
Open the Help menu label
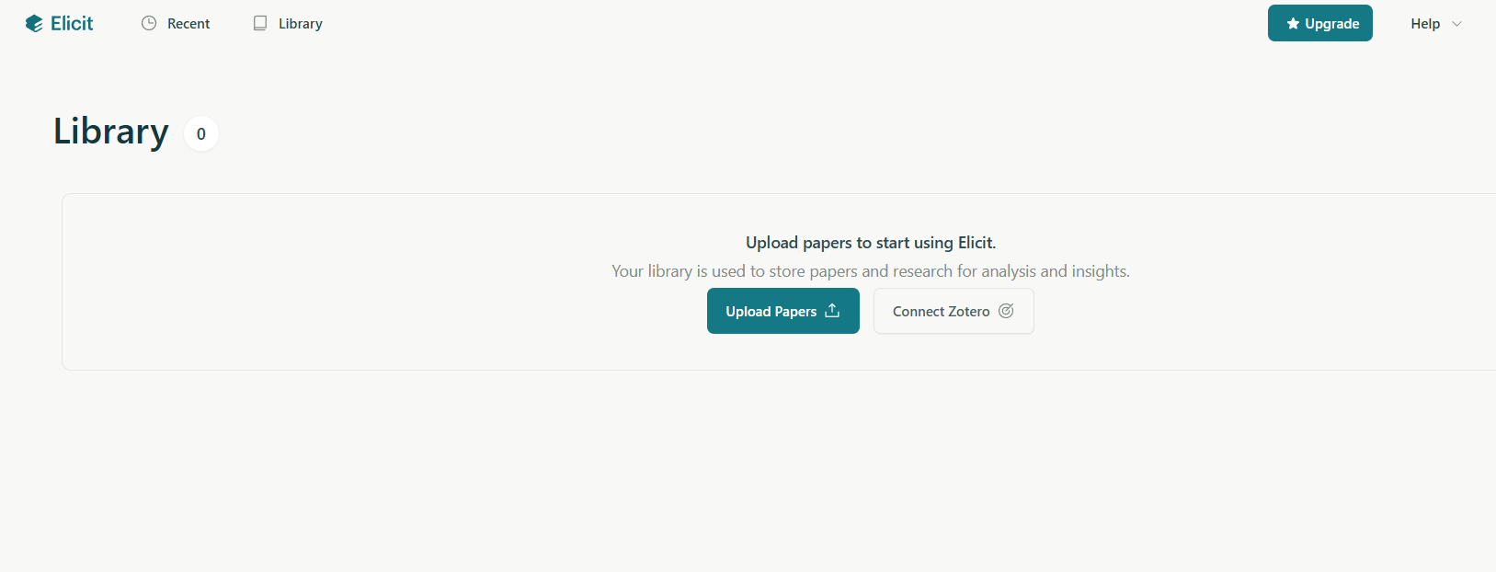pos(1425,24)
